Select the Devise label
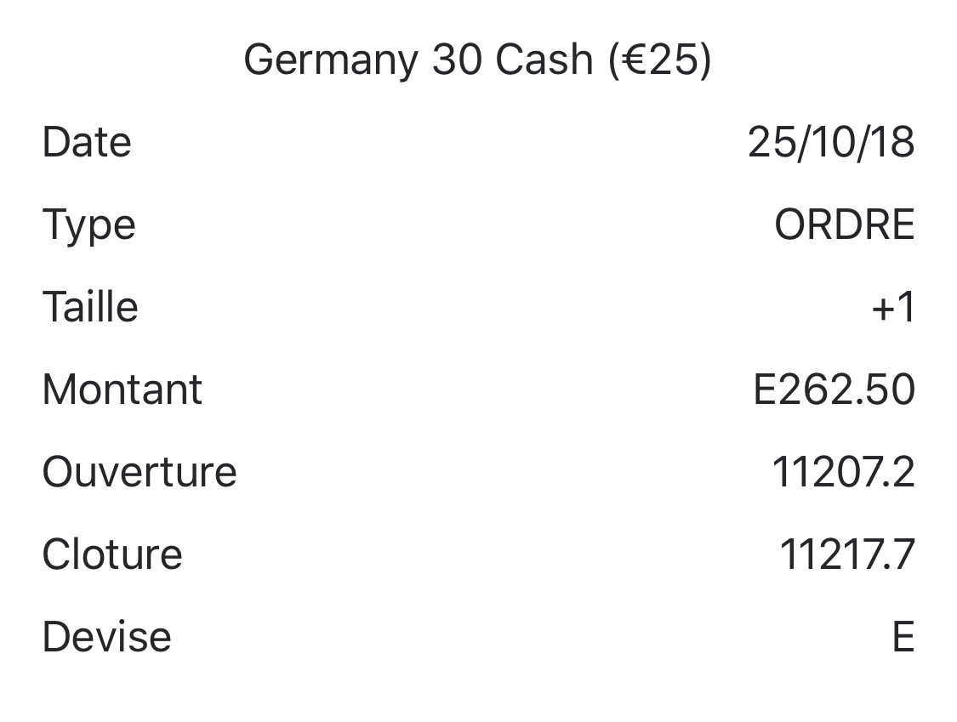Viewport: 957px width, 722px height. (106, 637)
